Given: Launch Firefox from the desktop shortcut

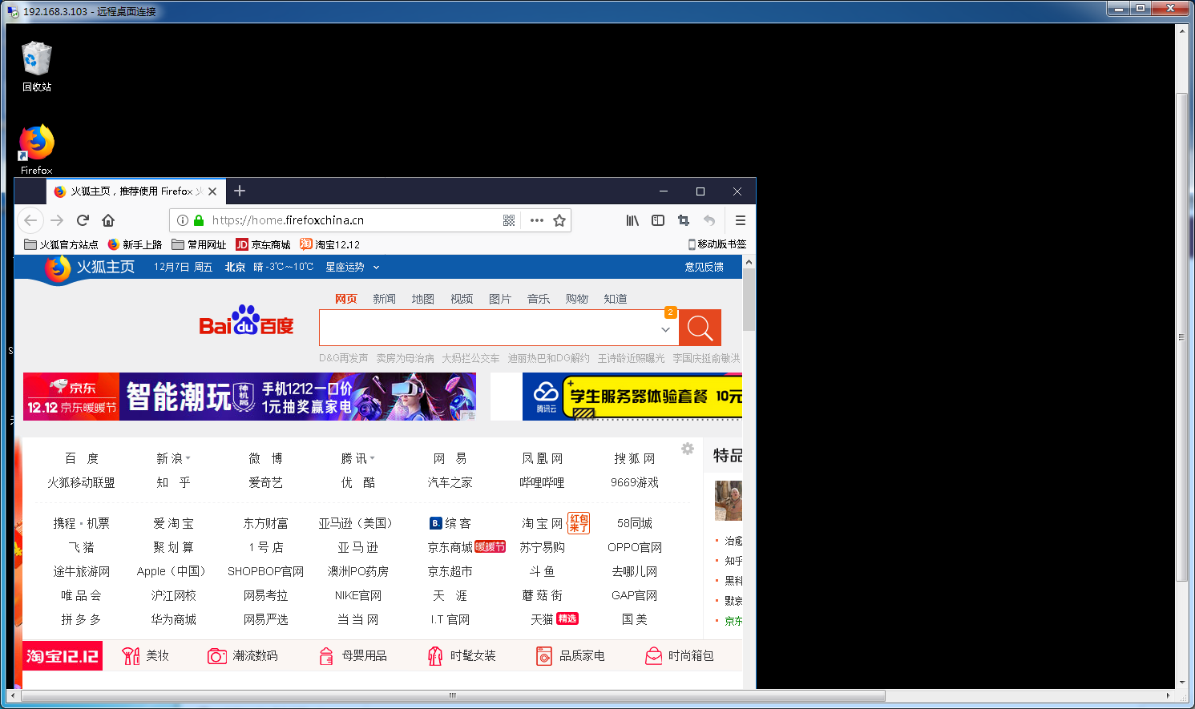Looking at the screenshot, I should pyautogui.click(x=37, y=150).
